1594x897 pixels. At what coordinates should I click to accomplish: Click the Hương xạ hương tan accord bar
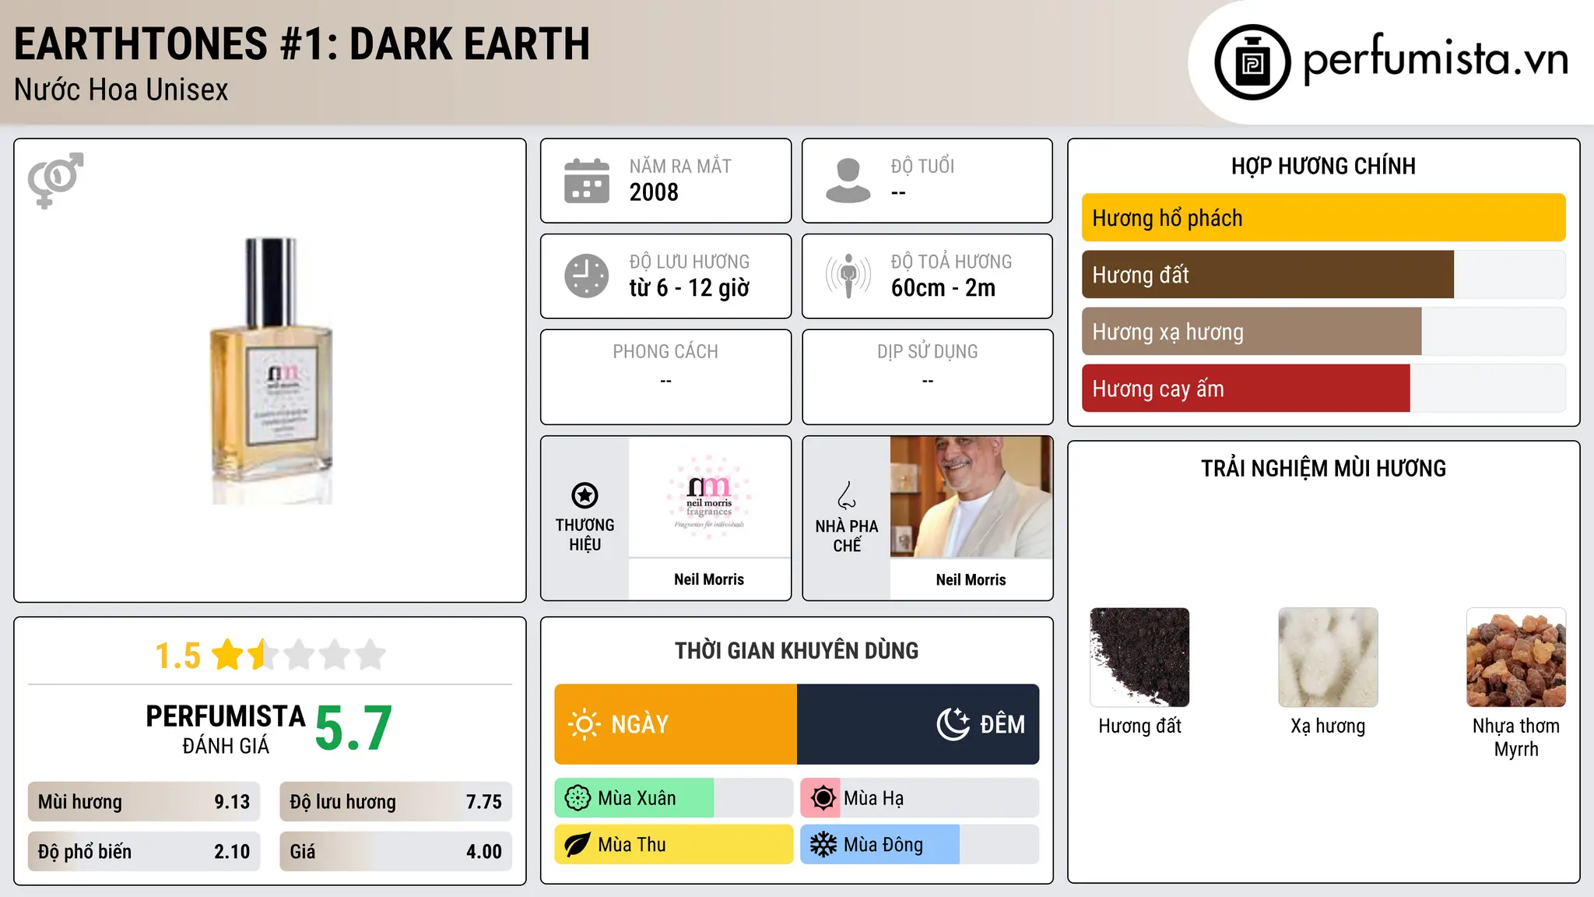[x=1252, y=332]
